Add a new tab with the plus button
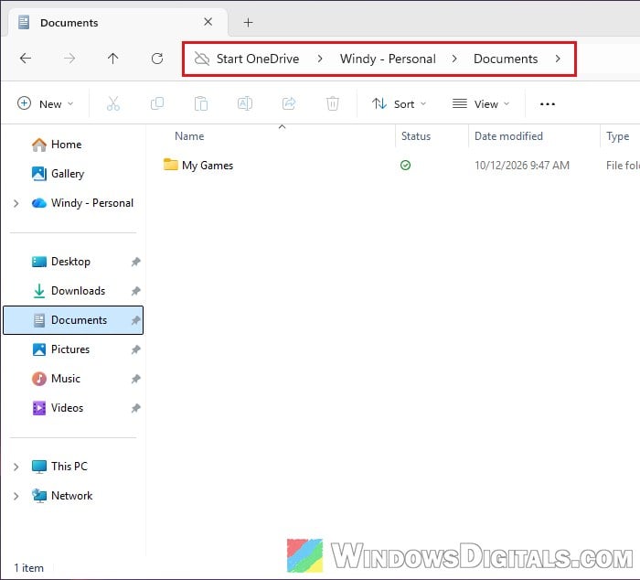Screen dimensions: 640x580 [x=248, y=23]
